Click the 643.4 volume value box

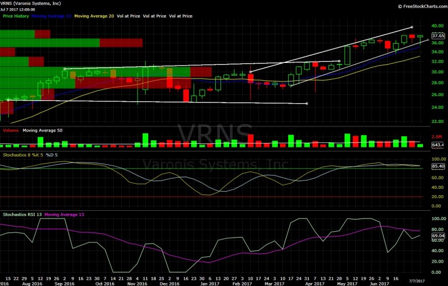(437, 145)
